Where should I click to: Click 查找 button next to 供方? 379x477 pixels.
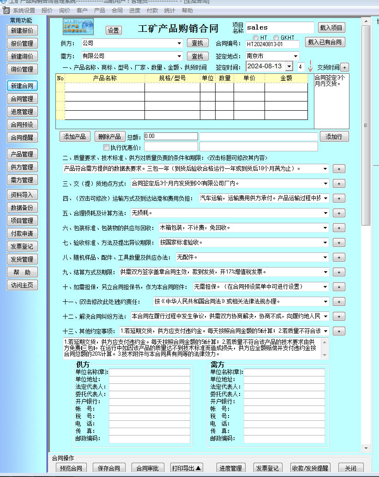pyautogui.click(x=197, y=43)
